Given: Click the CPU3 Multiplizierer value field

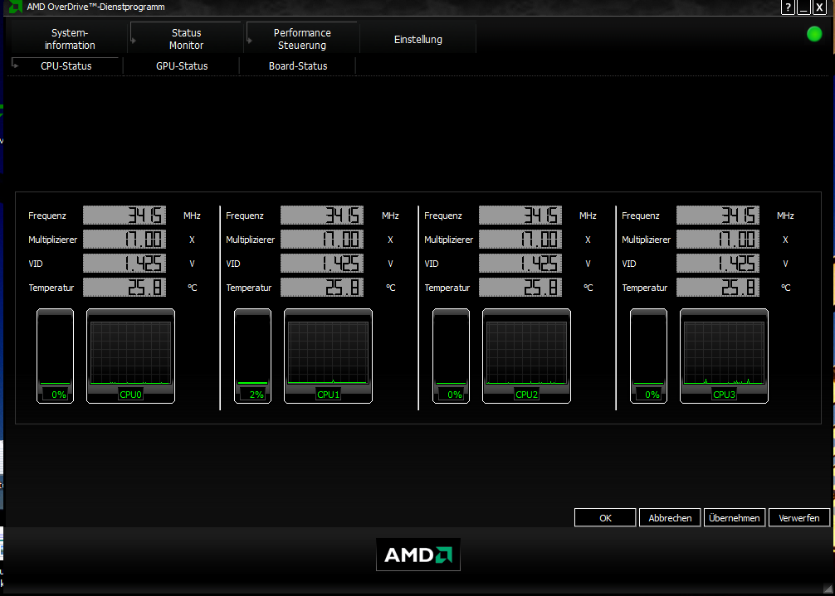Looking at the screenshot, I should (x=718, y=240).
